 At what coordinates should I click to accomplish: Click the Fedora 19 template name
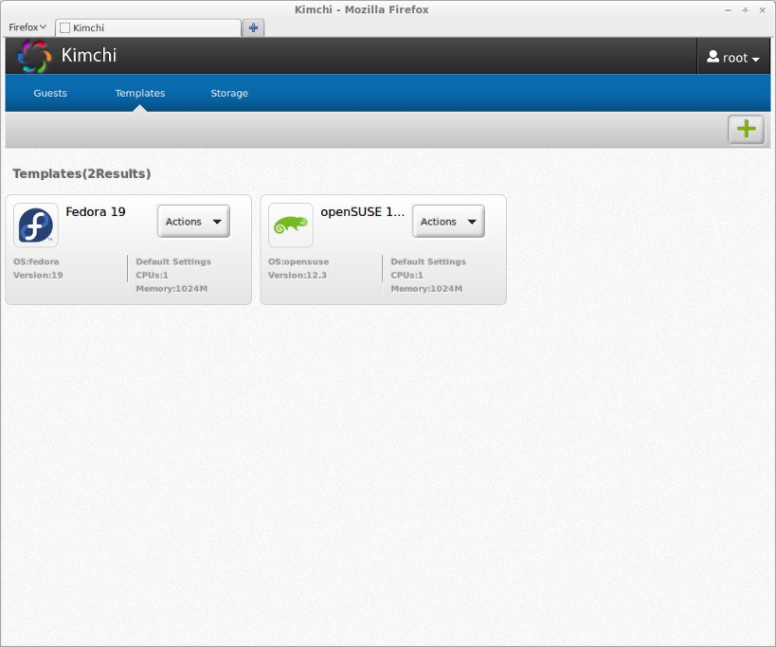tap(96, 211)
